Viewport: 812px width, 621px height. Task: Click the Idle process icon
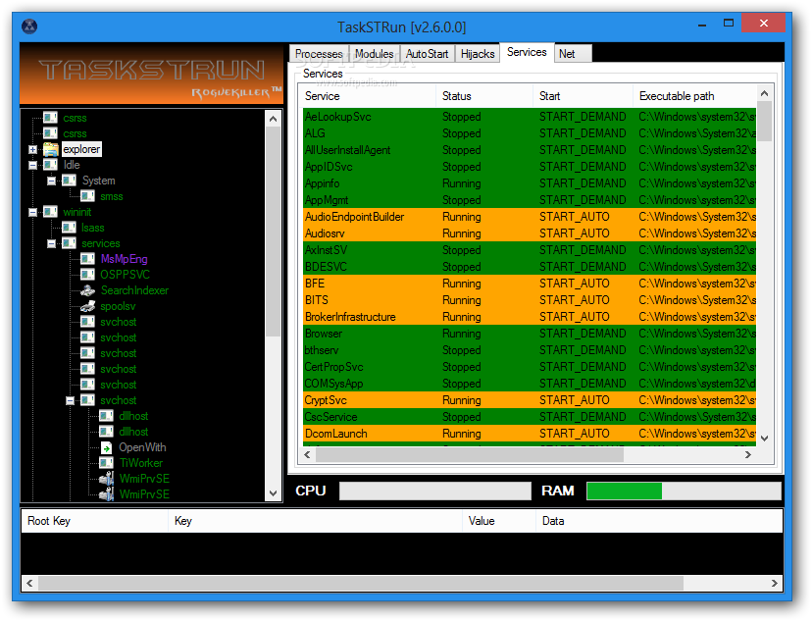click(50, 165)
